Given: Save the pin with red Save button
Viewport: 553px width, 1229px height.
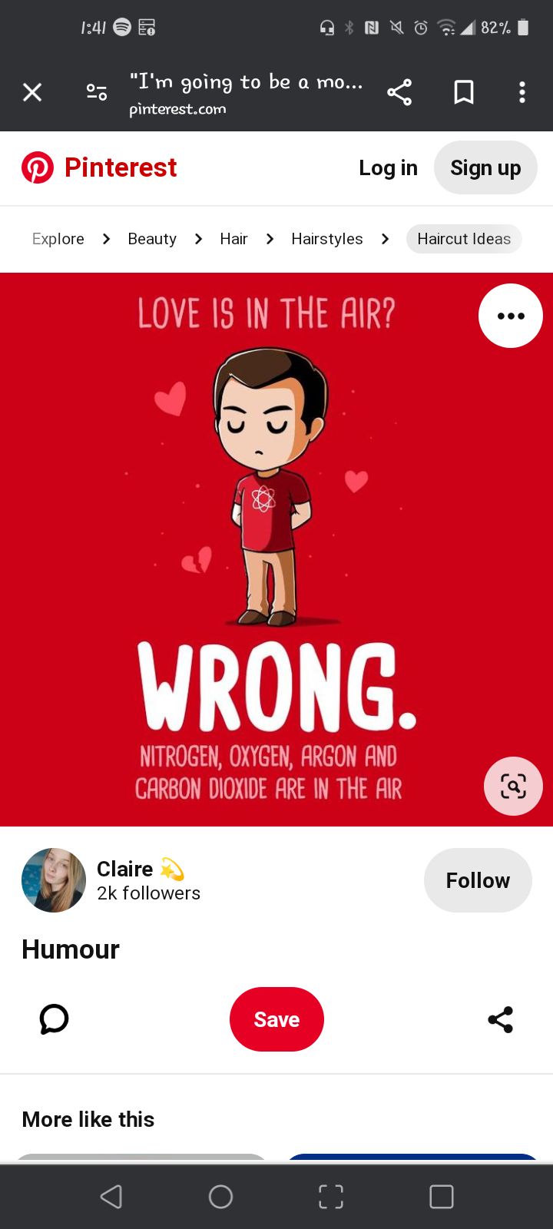Looking at the screenshot, I should (276, 1019).
